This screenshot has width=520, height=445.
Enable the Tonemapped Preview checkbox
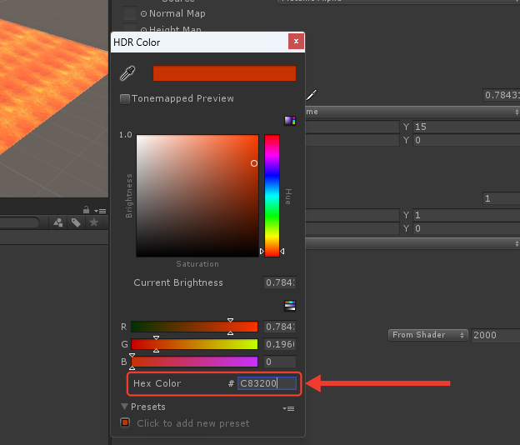(125, 99)
